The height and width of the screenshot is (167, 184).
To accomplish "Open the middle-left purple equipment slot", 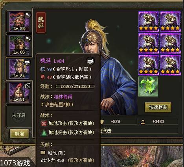I will pyautogui.click(x=149, y=43).
